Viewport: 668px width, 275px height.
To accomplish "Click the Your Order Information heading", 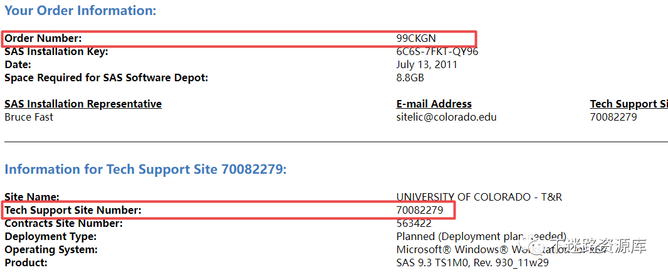I will tap(80, 11).
